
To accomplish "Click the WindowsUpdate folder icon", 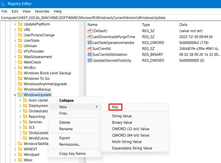I will [20, 95].
